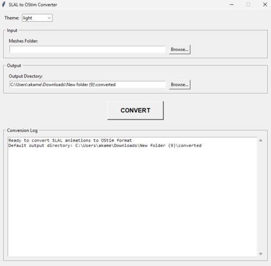Click the 'Ready to convert SLAL animations' log line
Screen dimensions: 271x266
pos(70,141)
